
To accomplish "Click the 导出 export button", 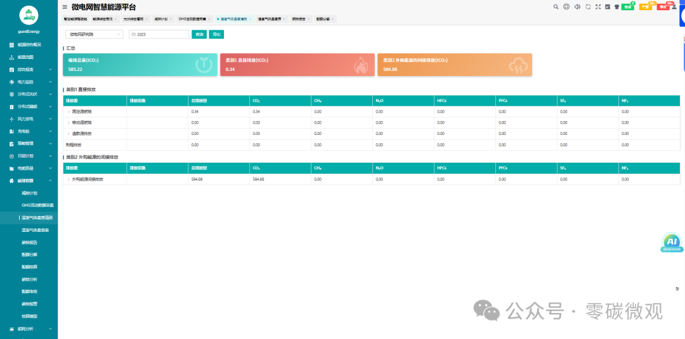I will 216,34.
